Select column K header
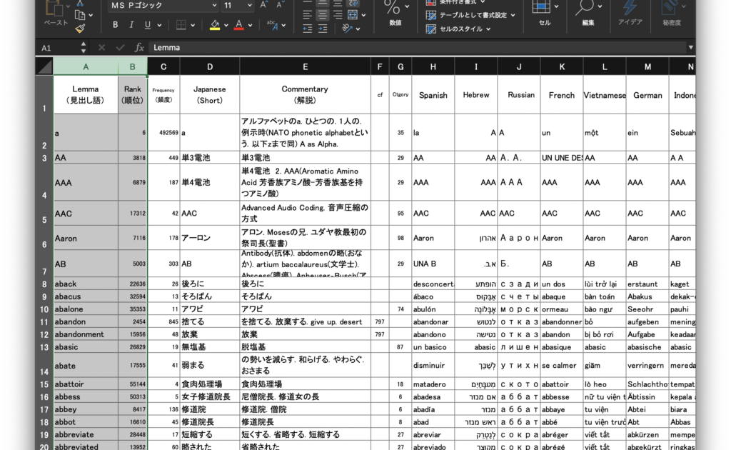The height and width of the screenshot is (450, 731). click(x=562, y=66)
